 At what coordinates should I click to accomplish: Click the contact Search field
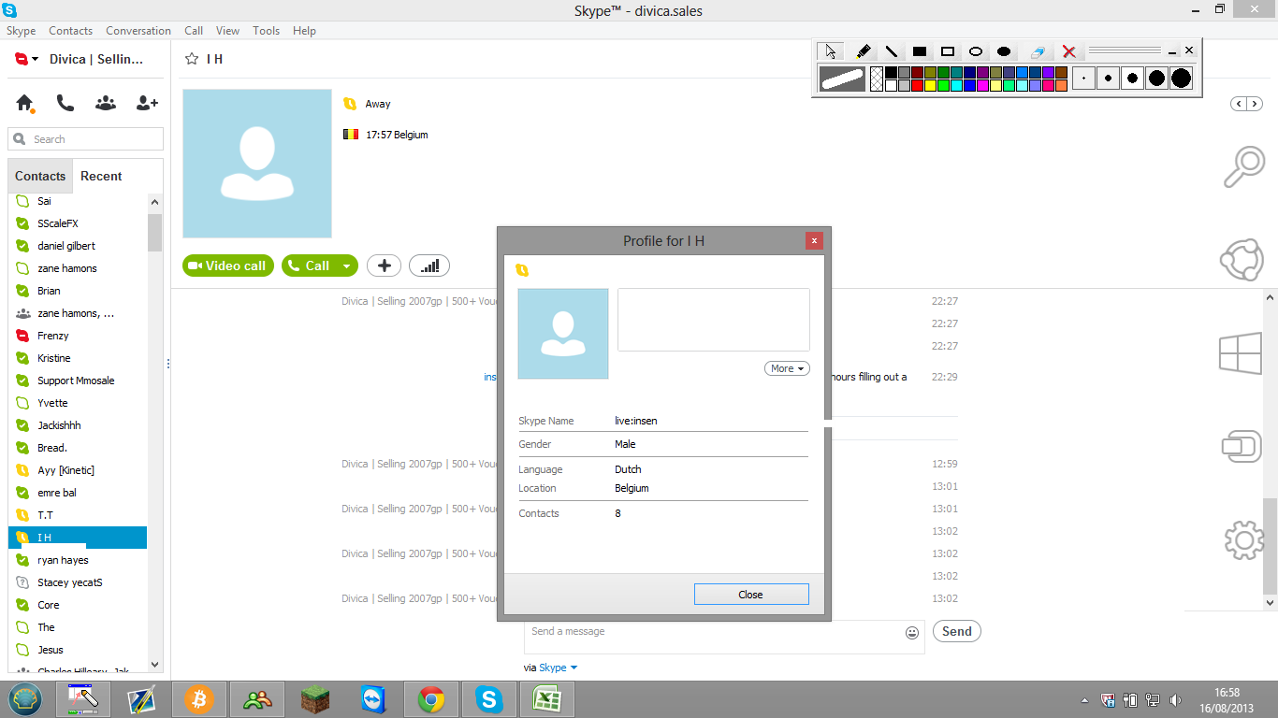[x=86, y=139]
